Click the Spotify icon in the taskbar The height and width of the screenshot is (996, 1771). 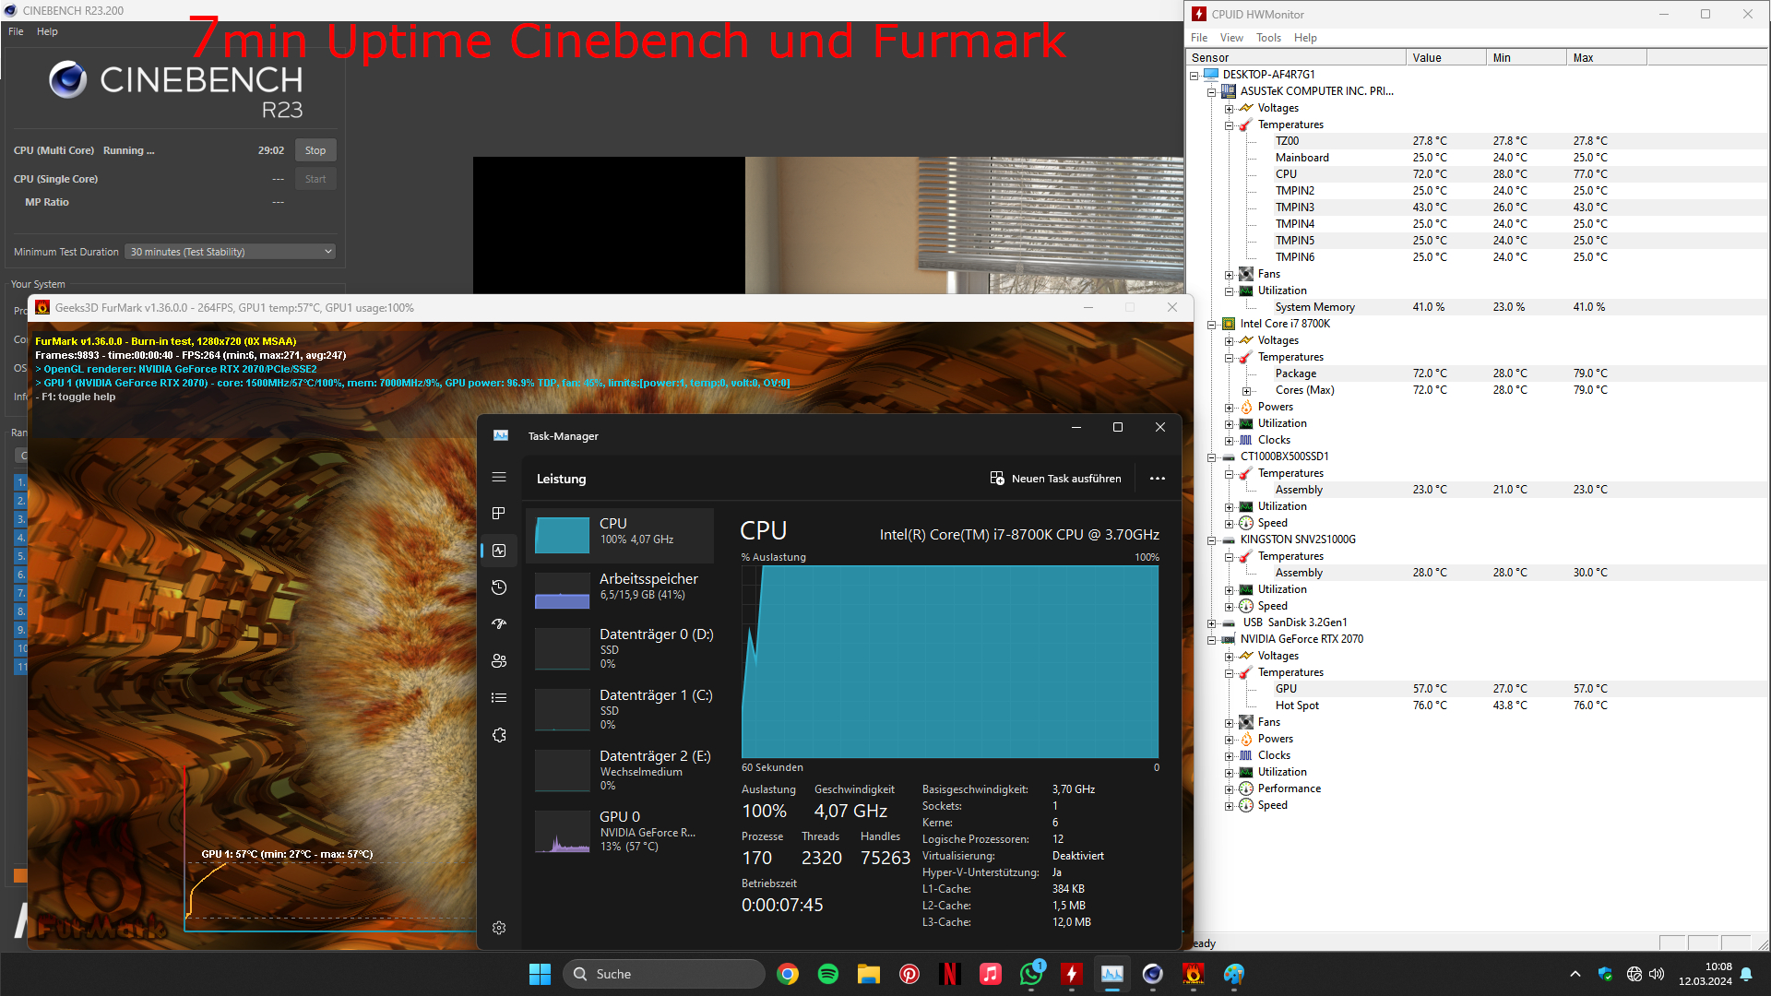[x=827, y=974]
